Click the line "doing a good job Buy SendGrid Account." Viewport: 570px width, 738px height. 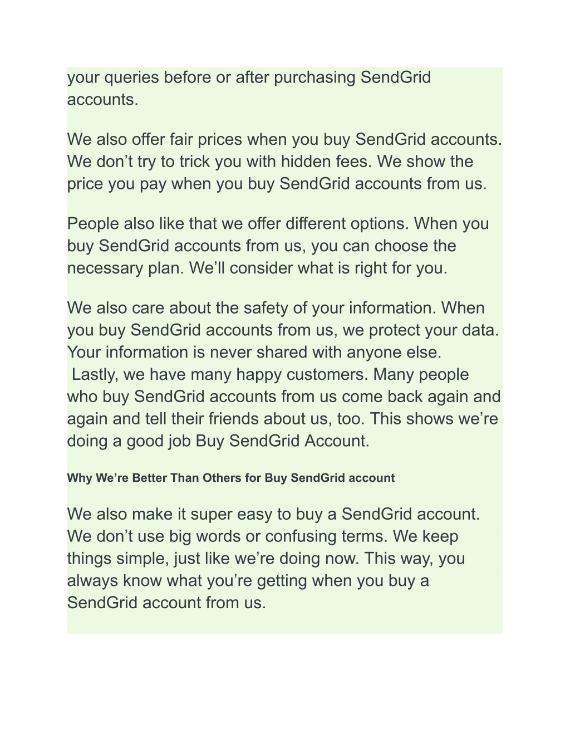coord(218,441)
